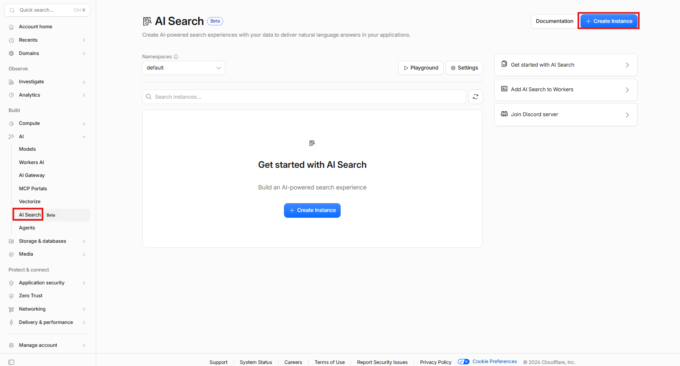
Task: Click the Documentation button
Action: (554, 21)
